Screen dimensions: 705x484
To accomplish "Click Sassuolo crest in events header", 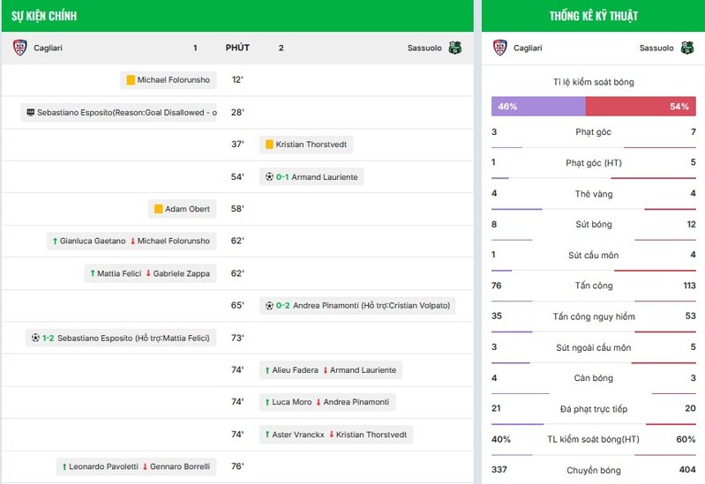I will click(x=454, y=48).
